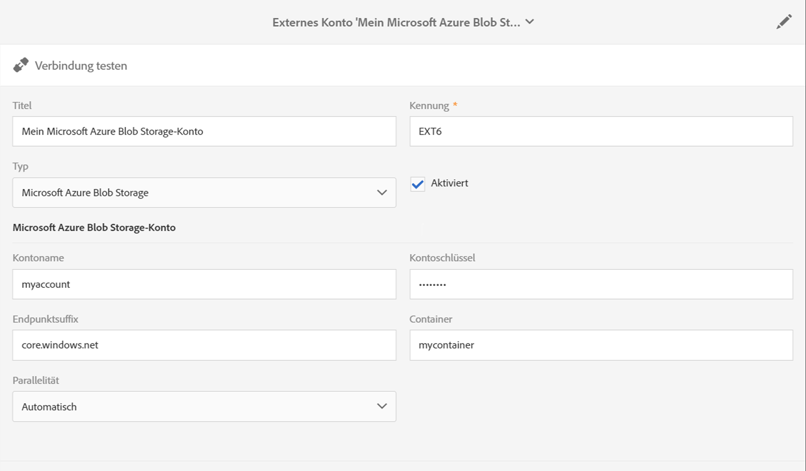Click the 'Aktiviert' checkbox label text
This screenshot has width=806, height=471.
[449, 183]
